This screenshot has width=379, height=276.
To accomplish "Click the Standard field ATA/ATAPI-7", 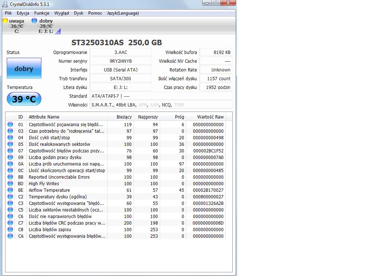I will [161, 96].
